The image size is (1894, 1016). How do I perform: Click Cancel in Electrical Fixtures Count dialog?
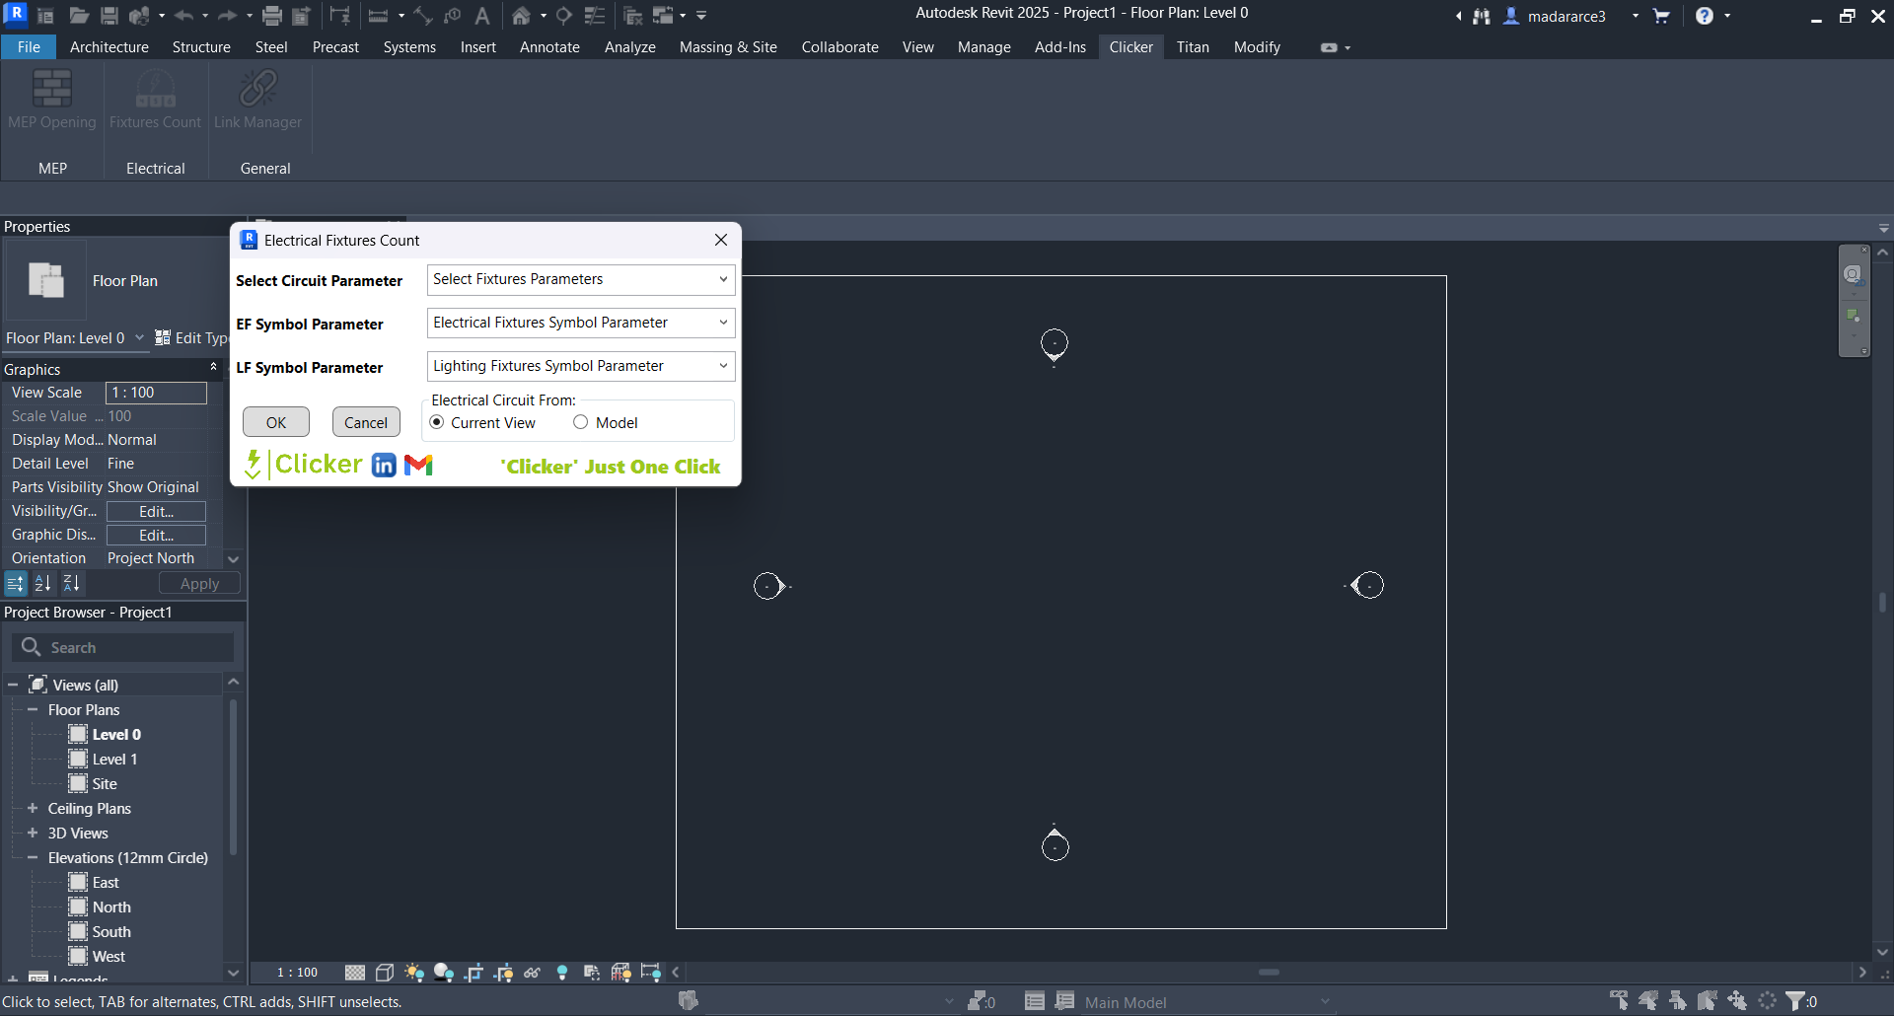[x=366, y=422]
